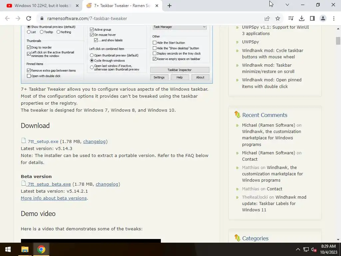341x256 pixels.
Task: Open File Explorer from the taskbar
Action: click(x=25, y=249)
